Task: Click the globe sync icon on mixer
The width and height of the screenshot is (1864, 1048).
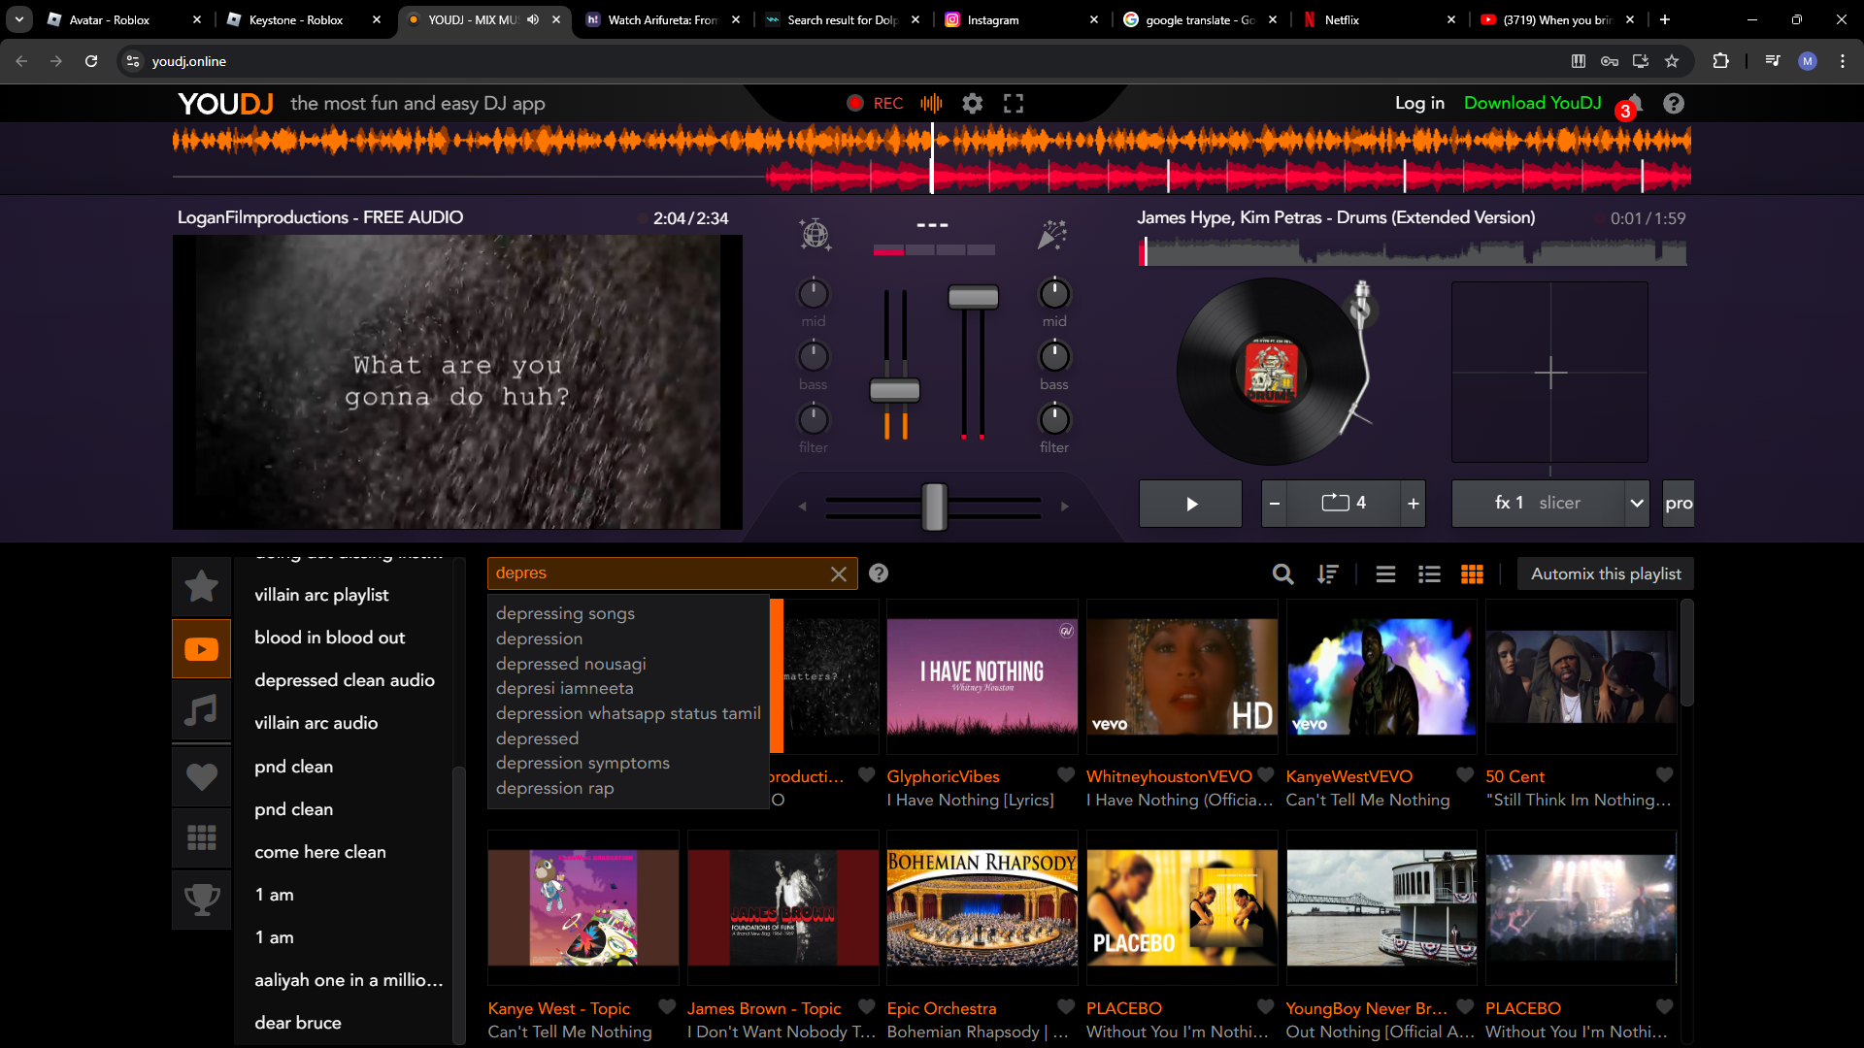Action: (x=815, y=234)
